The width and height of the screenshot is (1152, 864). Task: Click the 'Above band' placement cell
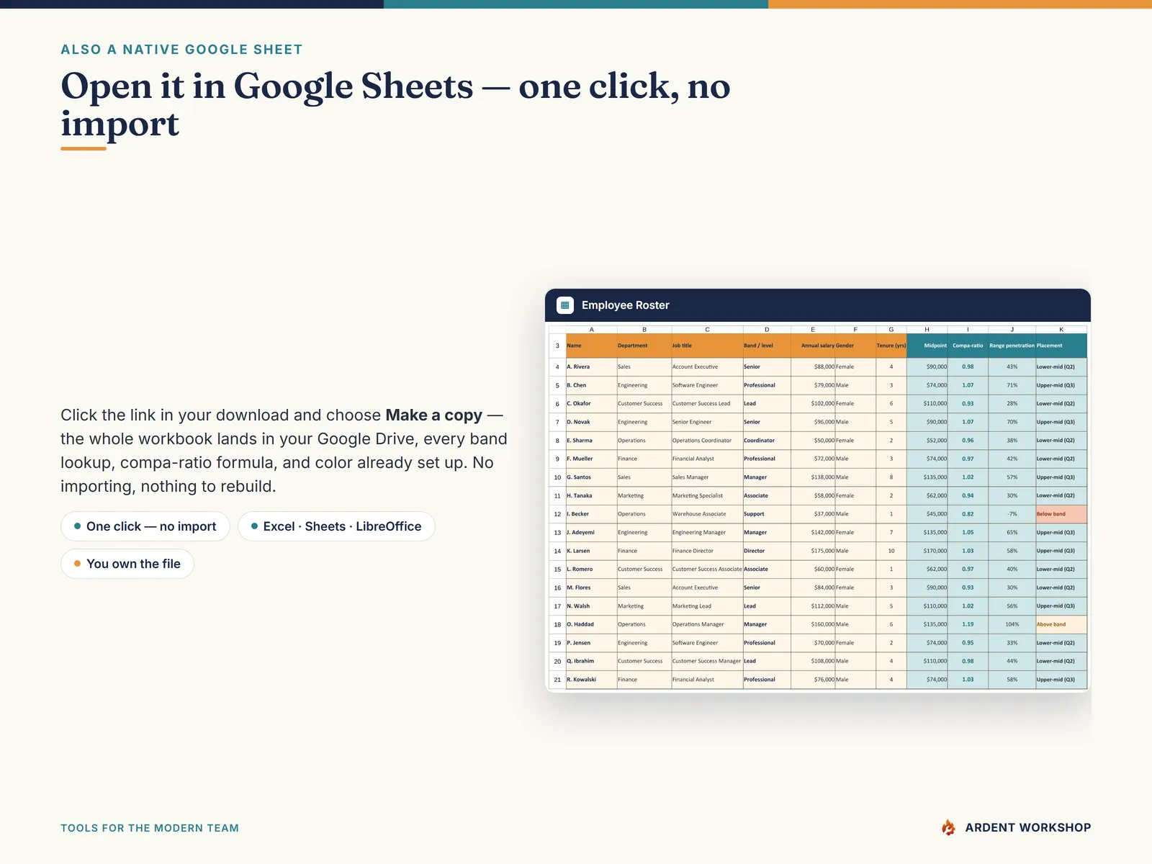click(1061, 624)
